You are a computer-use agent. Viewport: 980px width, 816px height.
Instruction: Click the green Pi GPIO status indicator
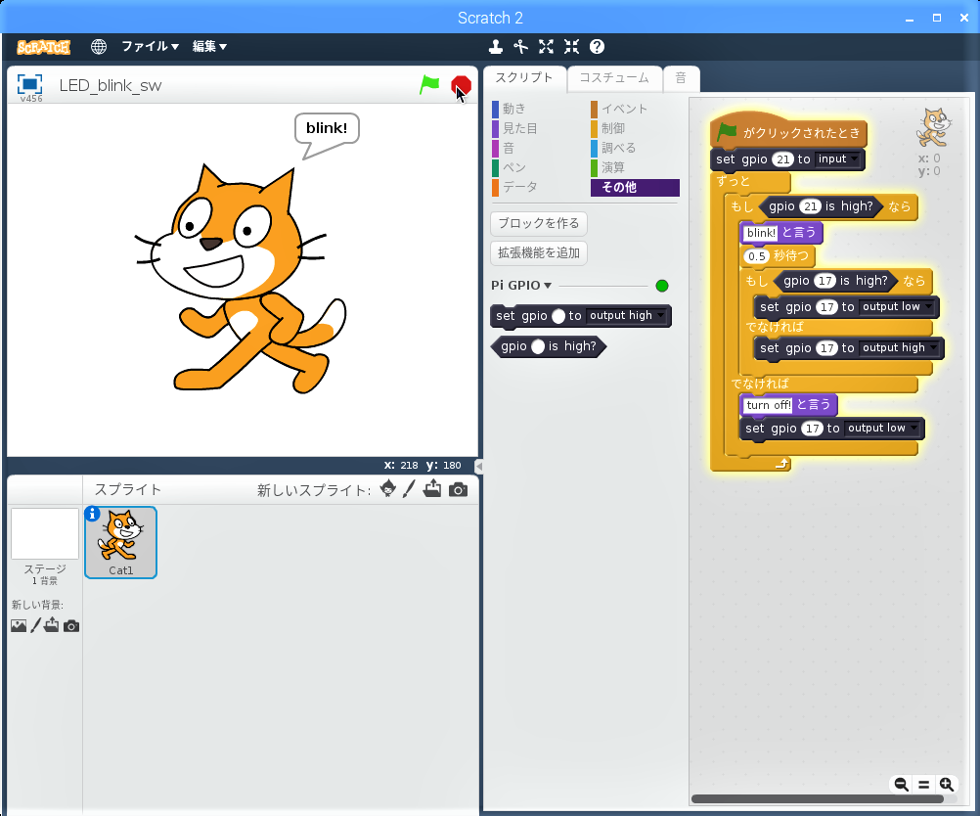click(x=662, y=286)
